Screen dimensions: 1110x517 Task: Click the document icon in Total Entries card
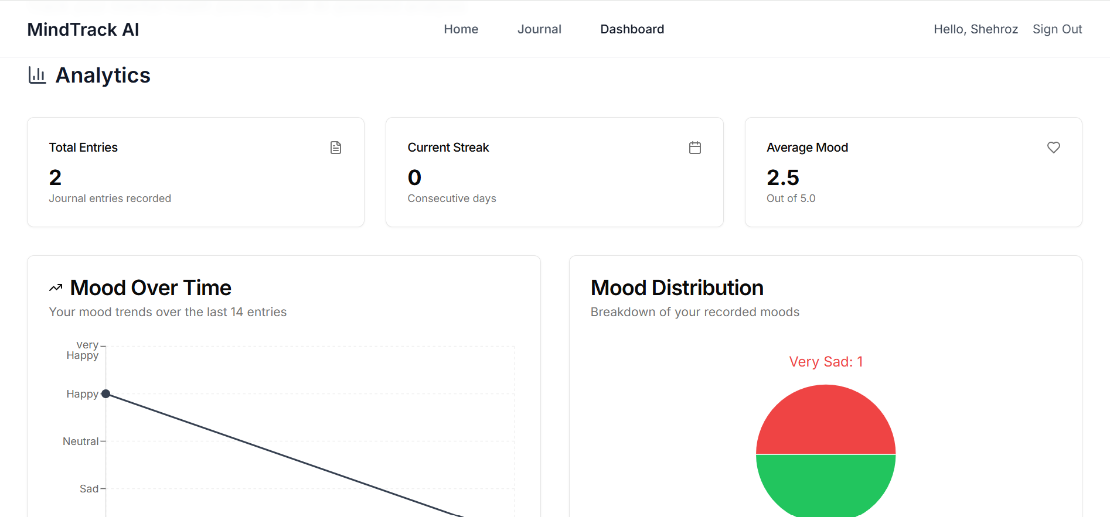point(336,148)
